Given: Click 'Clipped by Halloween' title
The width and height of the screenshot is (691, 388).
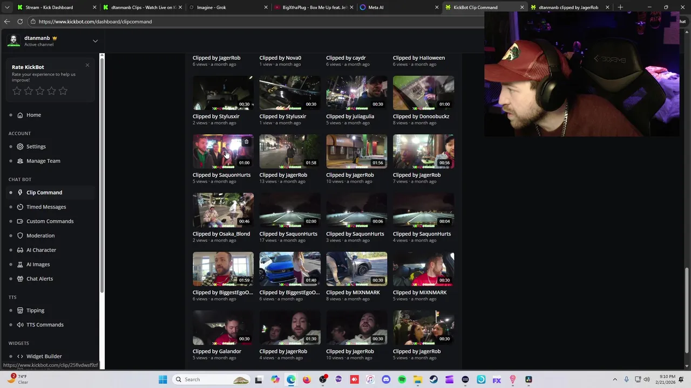Looking at the screenshot, I should click(x=419, y=58).
